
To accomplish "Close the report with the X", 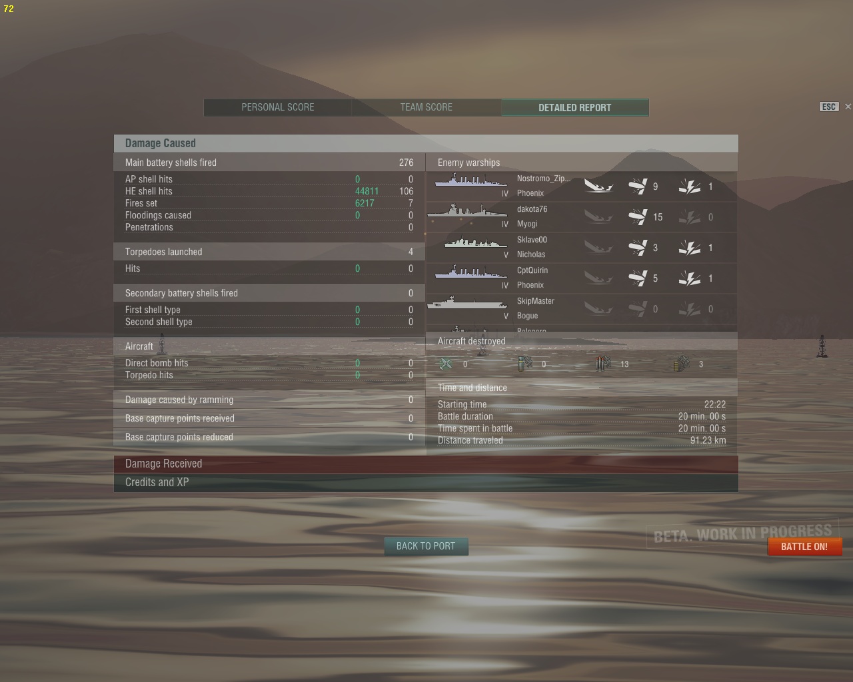I will pyautogui.click(x=848, y=107).
